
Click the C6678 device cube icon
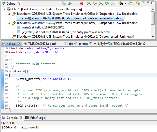pos(9,9)
